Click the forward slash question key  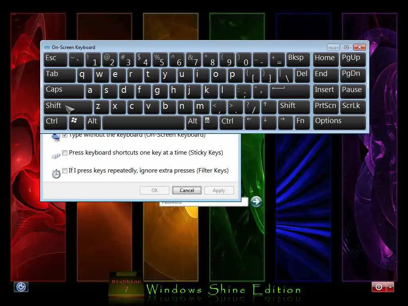pyautogui.click(x=252, y=107)
